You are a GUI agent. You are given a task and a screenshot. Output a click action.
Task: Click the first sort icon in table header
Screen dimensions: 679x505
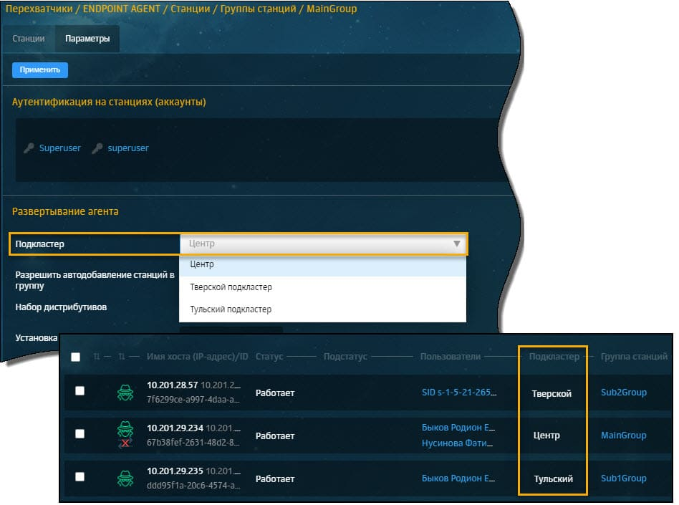tap(97, 357)
